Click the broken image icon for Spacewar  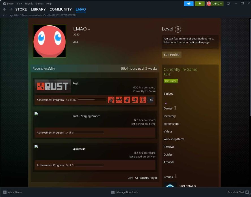pyautogui.click(x=36, y=147)
